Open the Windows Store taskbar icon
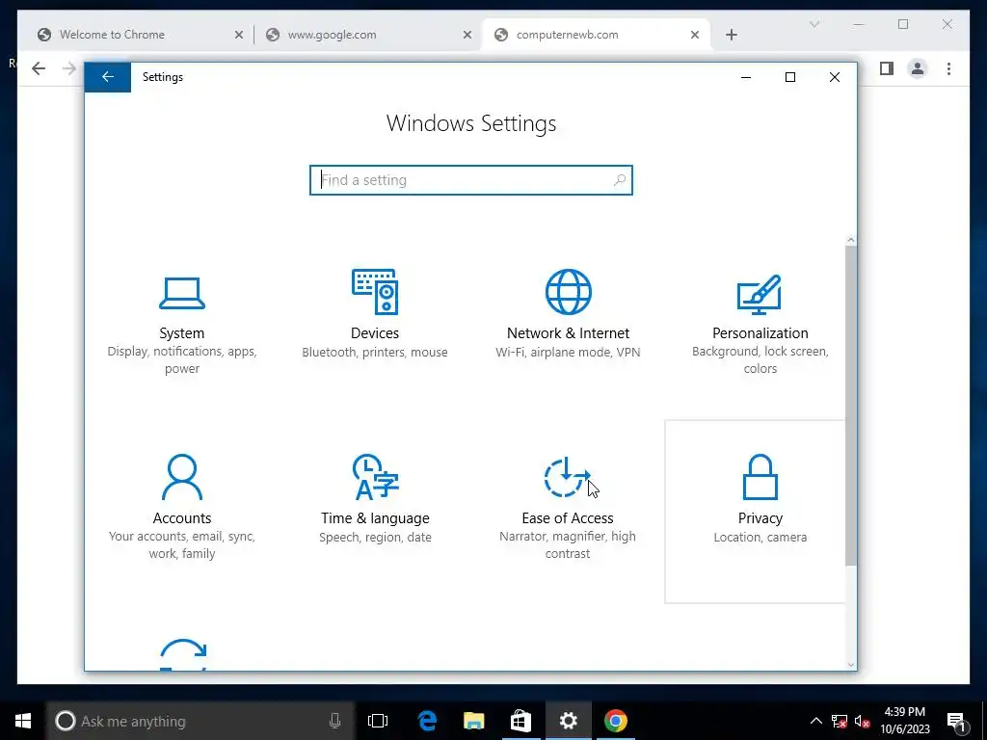Viewport: 987px width, 740px height. pos(520,721)
